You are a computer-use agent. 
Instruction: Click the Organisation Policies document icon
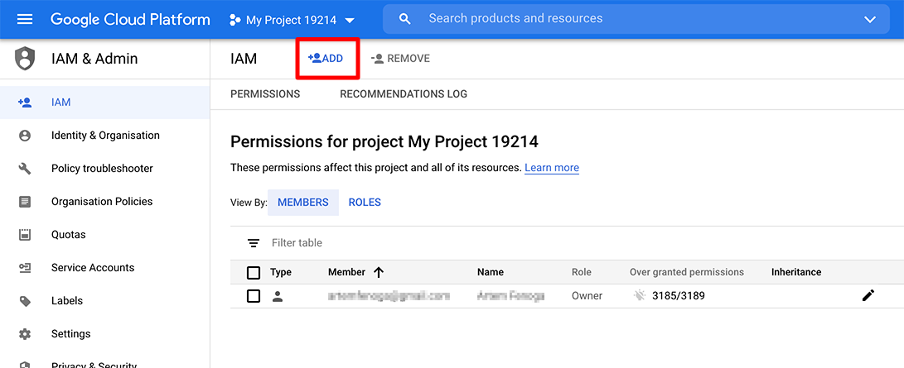[x=25, y=202]
